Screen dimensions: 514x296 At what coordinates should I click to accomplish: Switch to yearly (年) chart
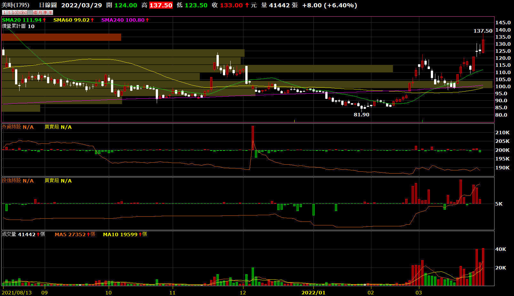point(51,12)
